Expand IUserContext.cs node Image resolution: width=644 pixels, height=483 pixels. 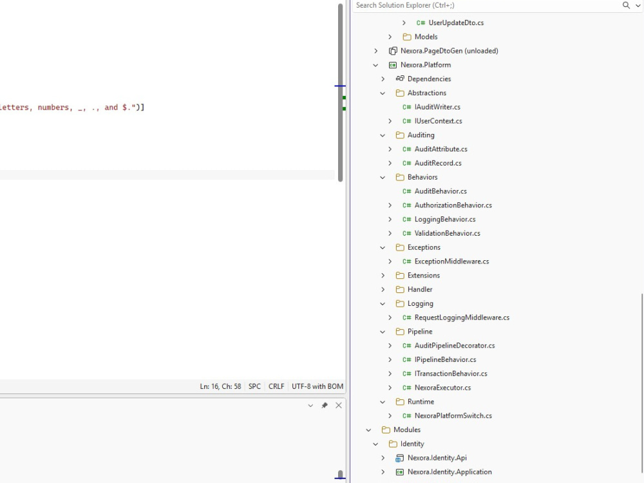(390, 121)
